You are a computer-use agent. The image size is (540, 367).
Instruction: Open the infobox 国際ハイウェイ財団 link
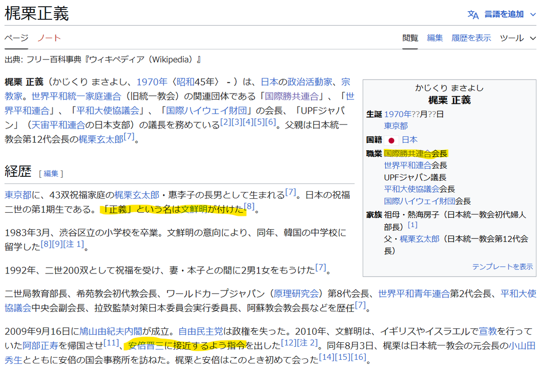pos(419,201)
